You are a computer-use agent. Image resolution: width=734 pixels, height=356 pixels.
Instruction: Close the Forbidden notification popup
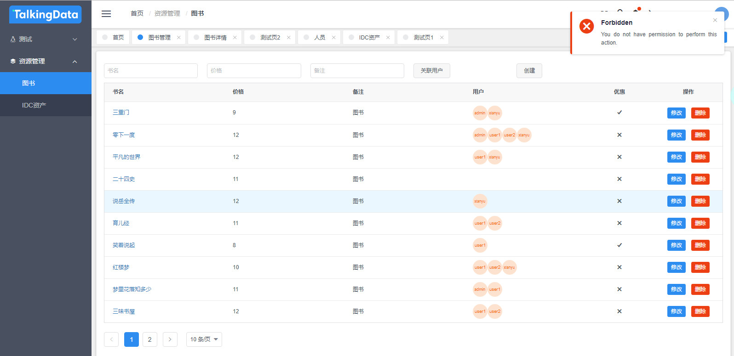715,20
